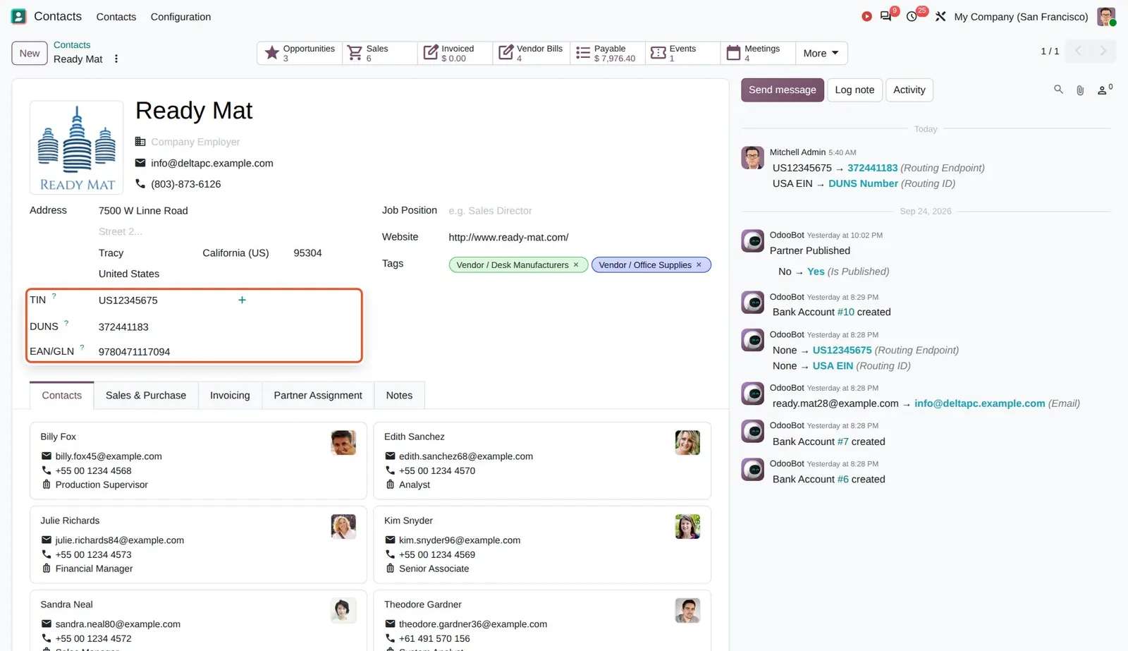Screen dimensions: 1128x651
Task: Edit the phone (803)-873-6126 field
Action: 186,184
